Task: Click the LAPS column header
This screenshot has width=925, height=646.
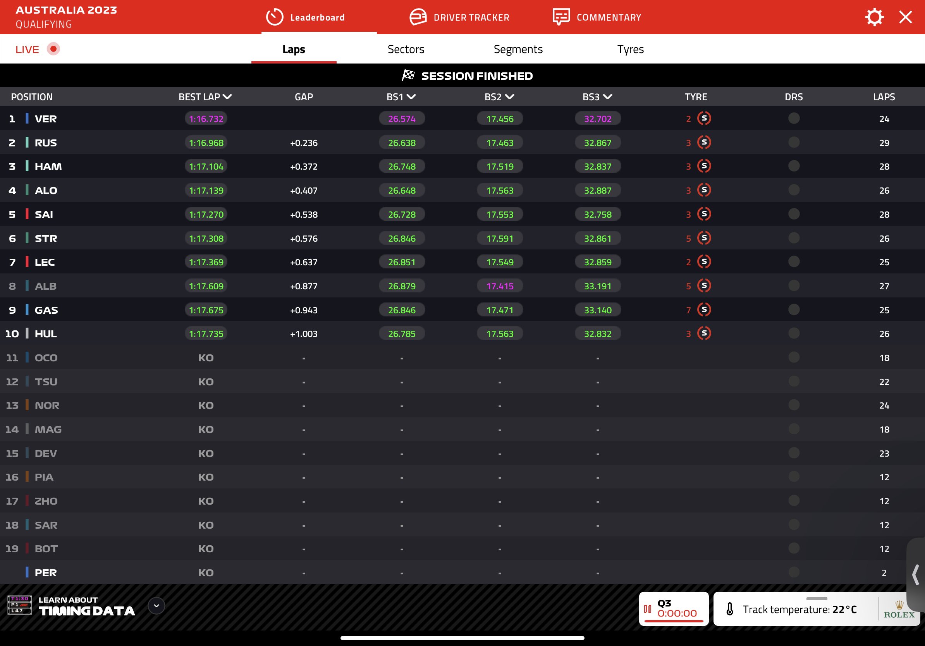Action: [x=884, y=97]
